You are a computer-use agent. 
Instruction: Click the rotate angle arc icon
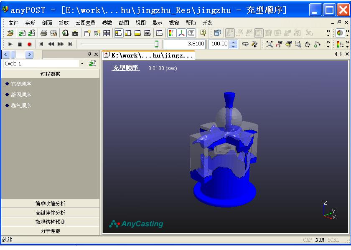(318, 44)
